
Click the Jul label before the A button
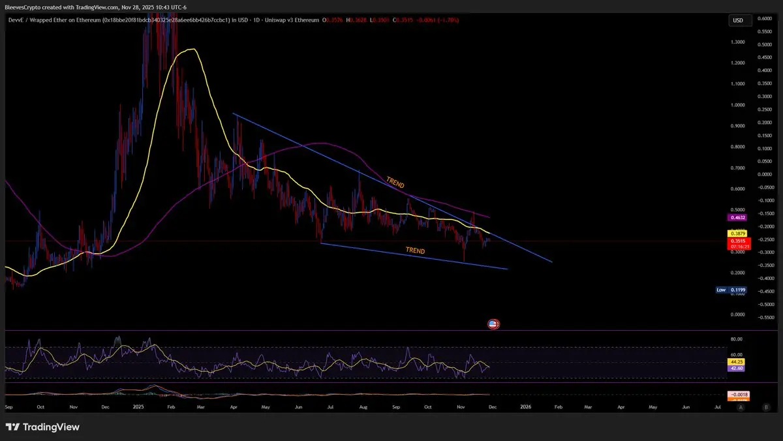click(x=718, y=406)
